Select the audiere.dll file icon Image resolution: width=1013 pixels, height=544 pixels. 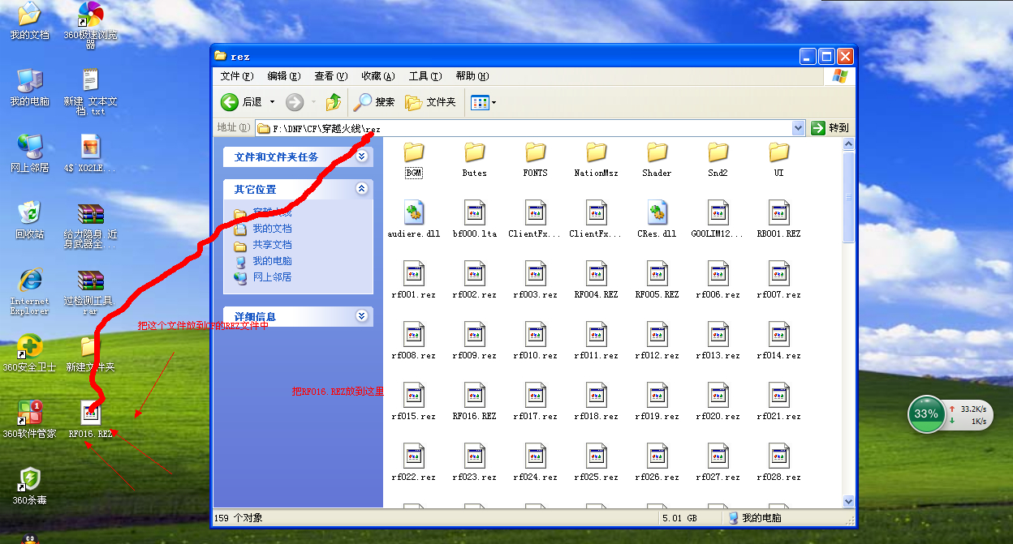(414, 212)
